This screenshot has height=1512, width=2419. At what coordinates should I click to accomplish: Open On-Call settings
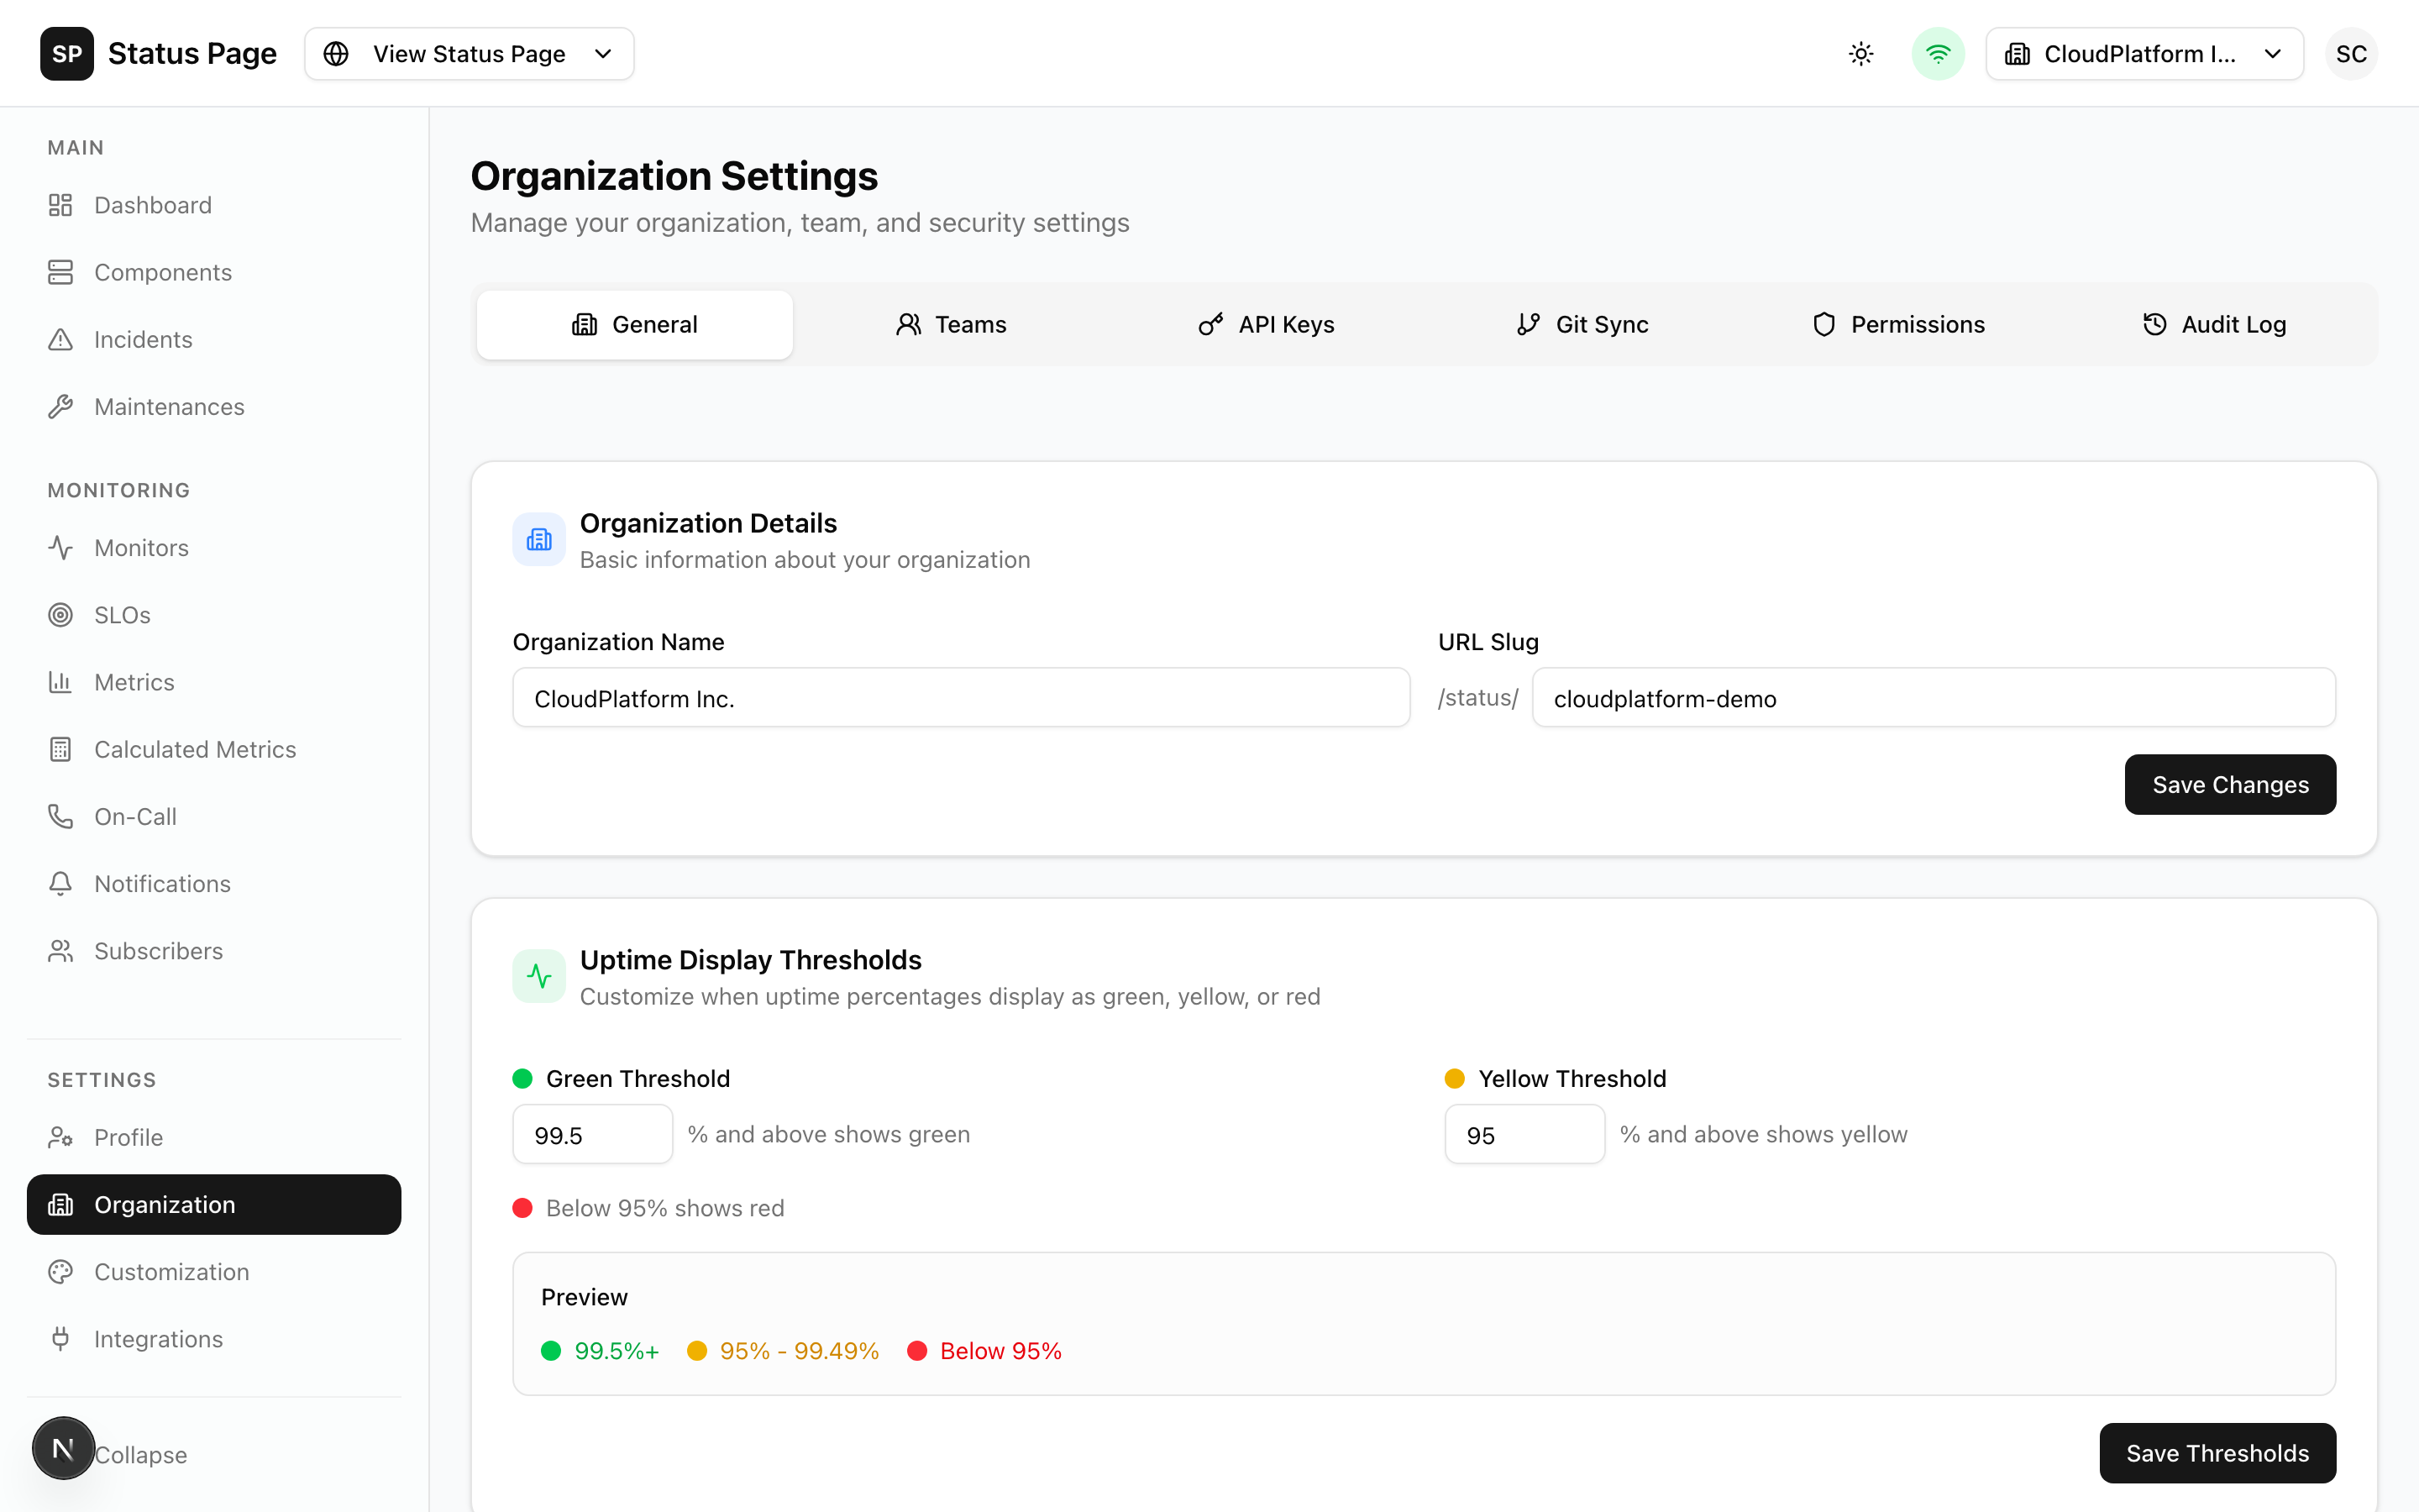click(x=135, y=816)
